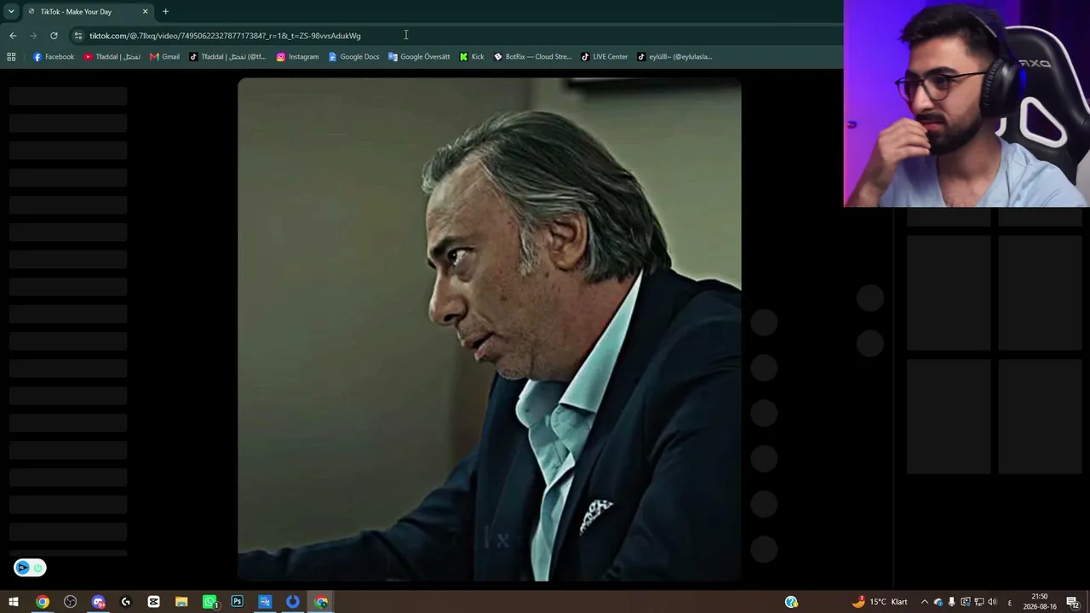This screenshot has width=1090, height=613.
Task: Launch OBS Studio from the taskbar
Action: point(70,602)
